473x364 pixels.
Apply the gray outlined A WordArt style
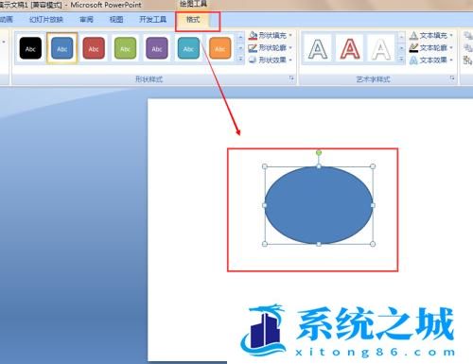pyautogui.click(x=318, y=49)
